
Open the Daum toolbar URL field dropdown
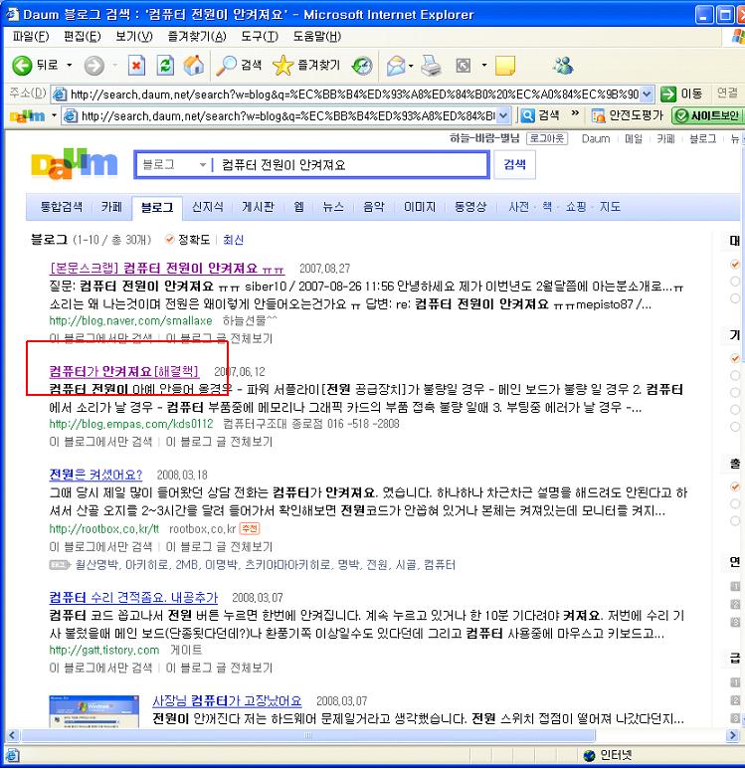(503, 115)
